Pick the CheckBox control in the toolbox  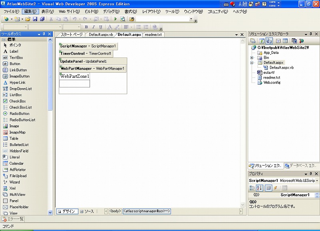point(14,101)
